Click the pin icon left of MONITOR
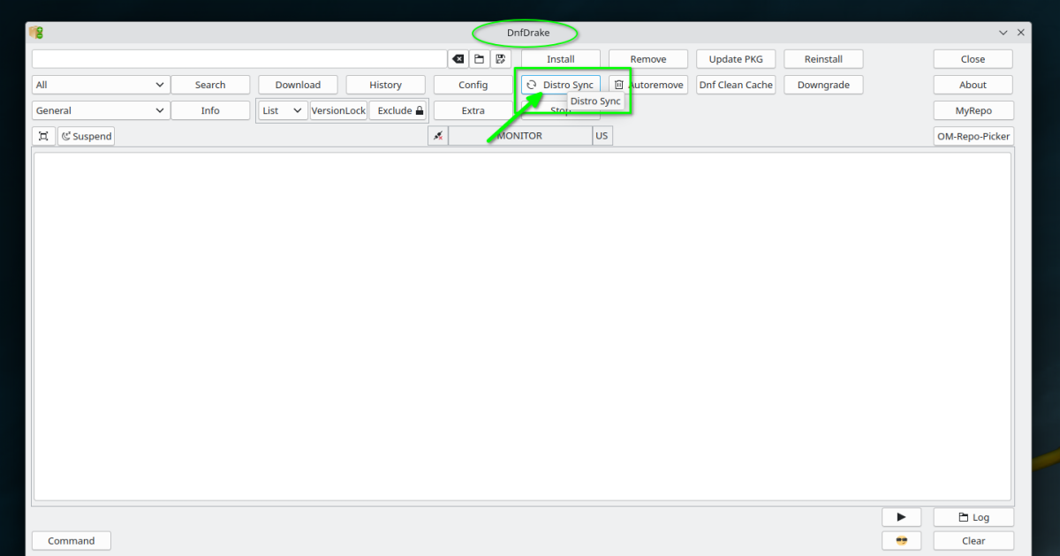This screenshot has width=1060, height=556. (437, 136)
